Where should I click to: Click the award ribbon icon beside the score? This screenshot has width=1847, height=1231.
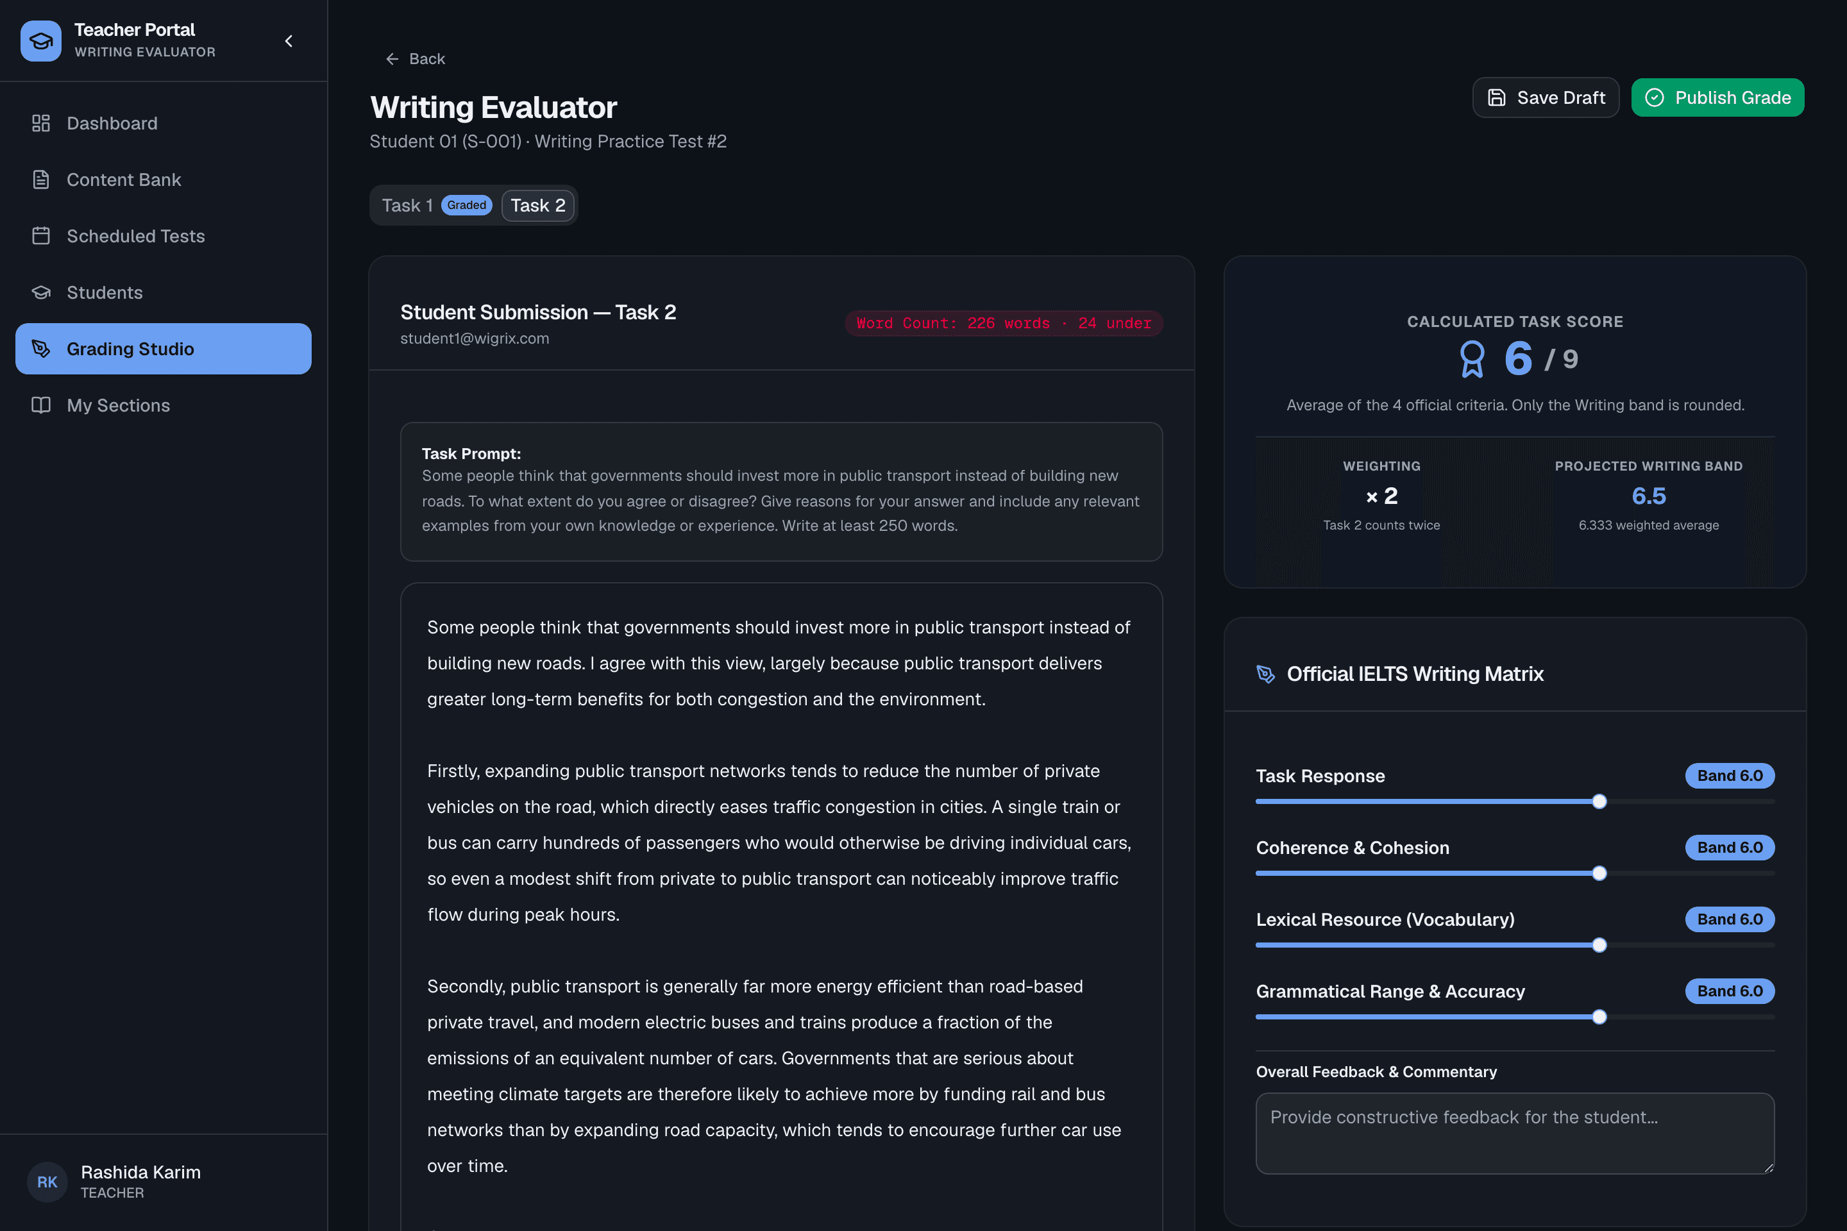pos(1472,359)
